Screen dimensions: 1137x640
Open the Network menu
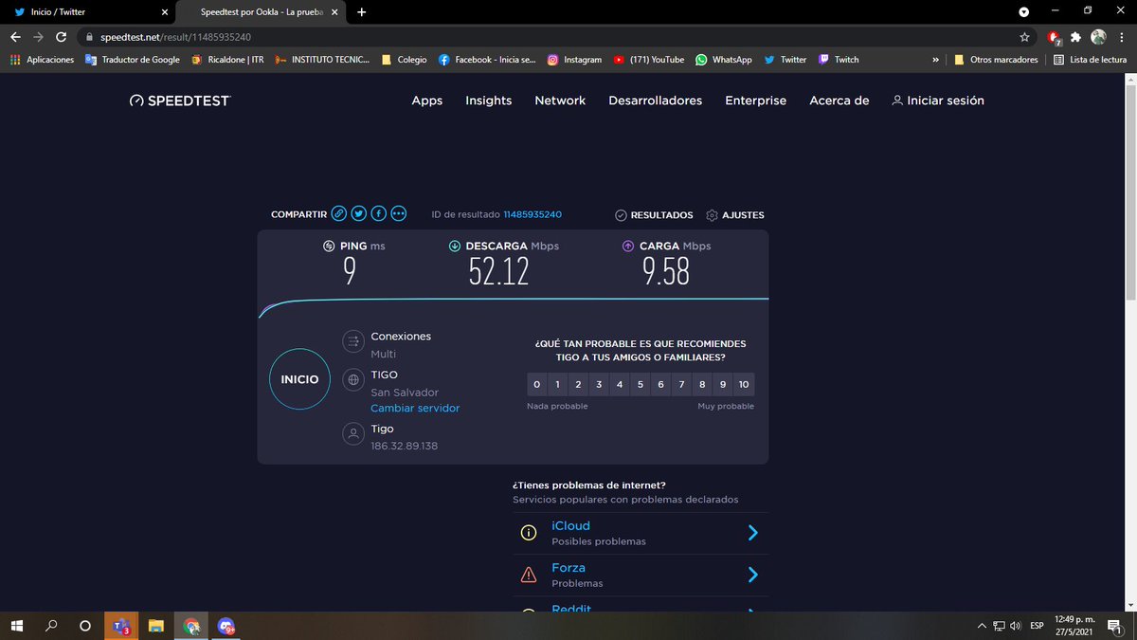click(560, 101)
